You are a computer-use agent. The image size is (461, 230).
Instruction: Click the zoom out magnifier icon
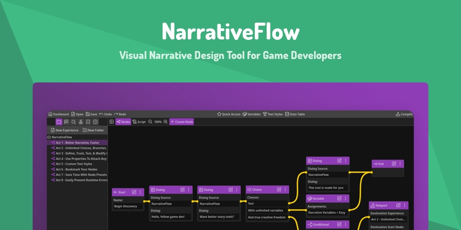click(x=150, y=122)
